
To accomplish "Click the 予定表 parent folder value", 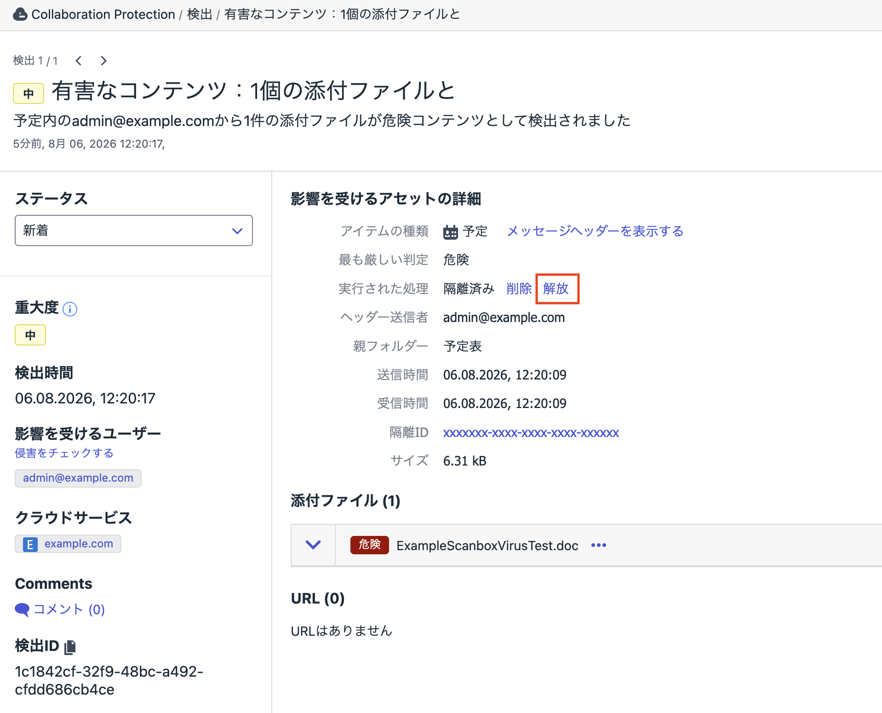I will pyautogui.click(x=463, y=346).
